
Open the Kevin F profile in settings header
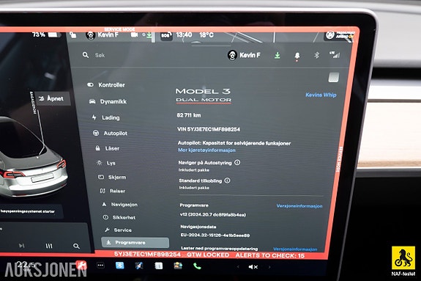point(244,55)
